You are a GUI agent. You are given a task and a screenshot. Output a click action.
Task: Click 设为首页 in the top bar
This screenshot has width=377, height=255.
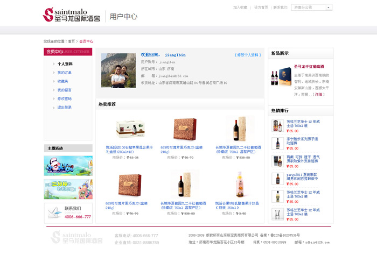click(261, 8)
